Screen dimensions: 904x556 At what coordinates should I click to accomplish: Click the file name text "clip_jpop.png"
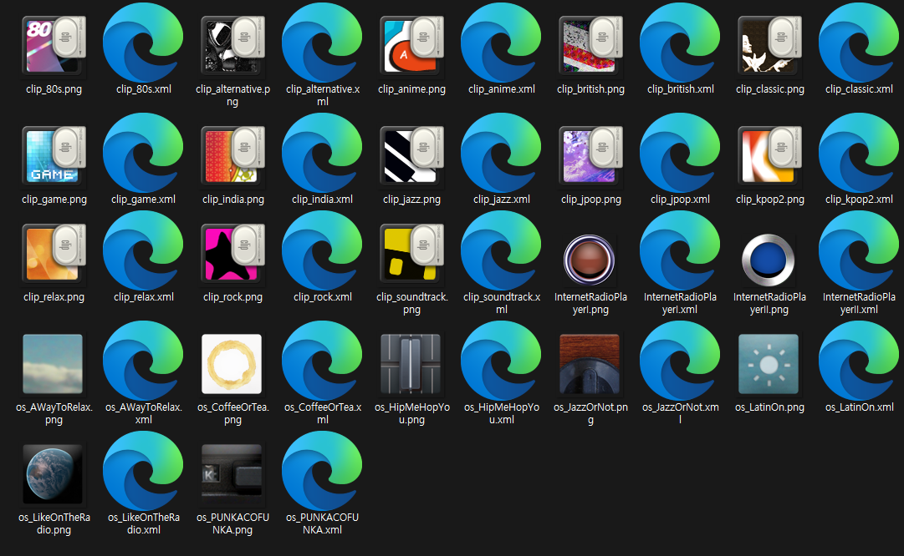click(x=591, y=200)
